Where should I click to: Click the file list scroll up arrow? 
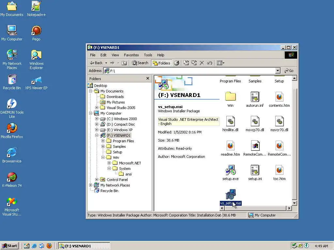click(294, 78)
